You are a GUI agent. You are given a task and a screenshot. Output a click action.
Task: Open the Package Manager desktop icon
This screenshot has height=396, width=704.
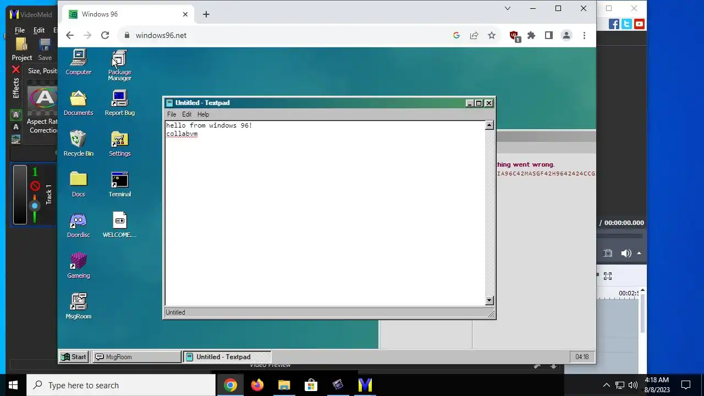(x=119, y=65)
